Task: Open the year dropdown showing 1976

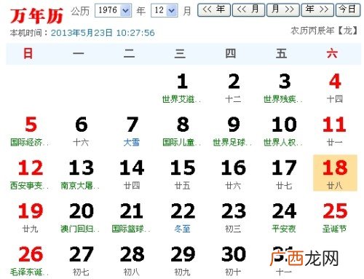Action: click(x=113, y=10)
